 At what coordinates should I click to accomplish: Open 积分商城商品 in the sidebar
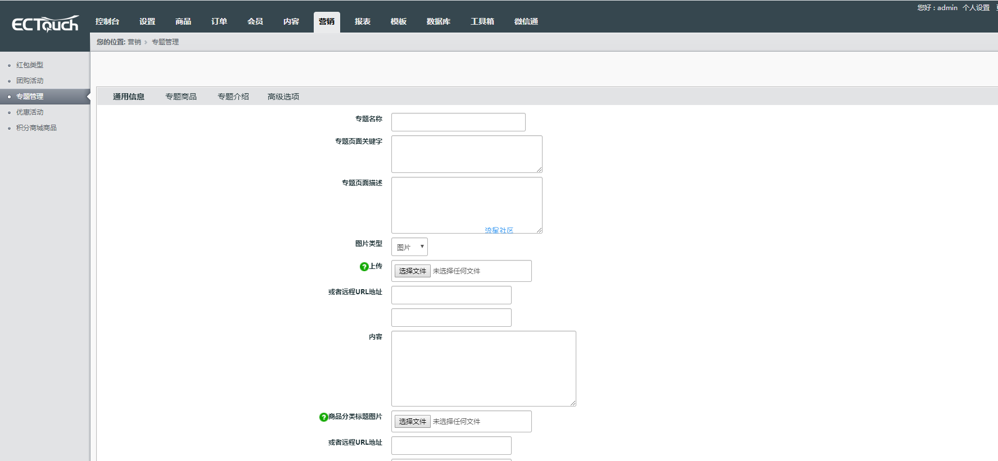point(37,128)
